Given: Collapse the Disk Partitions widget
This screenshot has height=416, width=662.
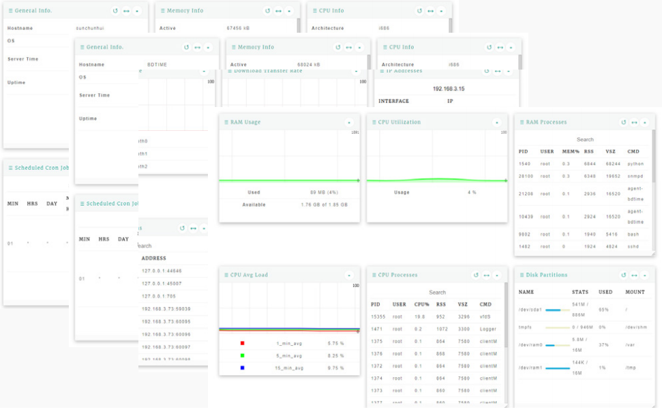Looking at the screenshot, I should click(x=645, y=275).
